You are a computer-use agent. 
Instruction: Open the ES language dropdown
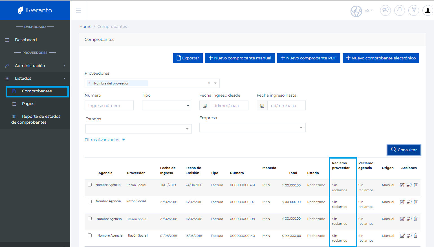click(369, 10)
